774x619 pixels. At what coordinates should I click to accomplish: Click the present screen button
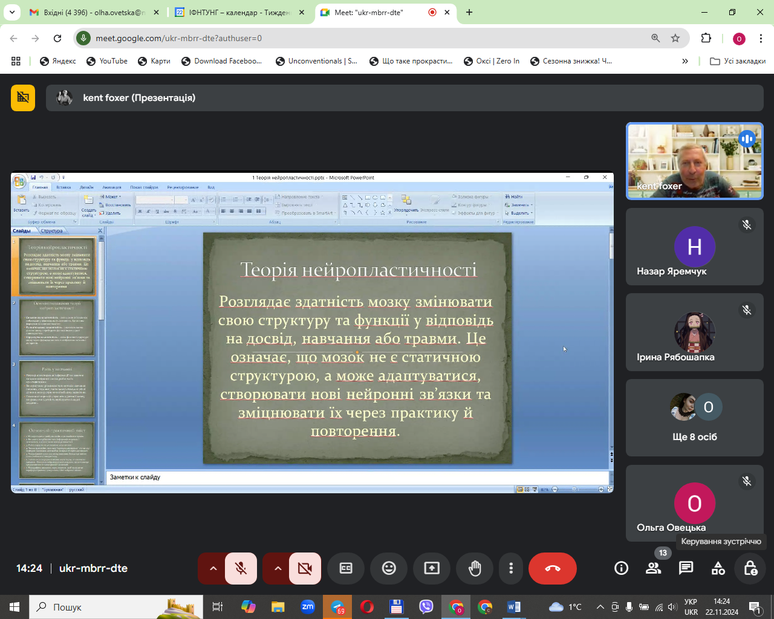click(x=432, y=568)
